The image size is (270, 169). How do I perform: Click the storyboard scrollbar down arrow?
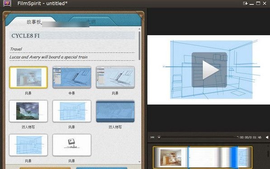click(x=139, y=162)
